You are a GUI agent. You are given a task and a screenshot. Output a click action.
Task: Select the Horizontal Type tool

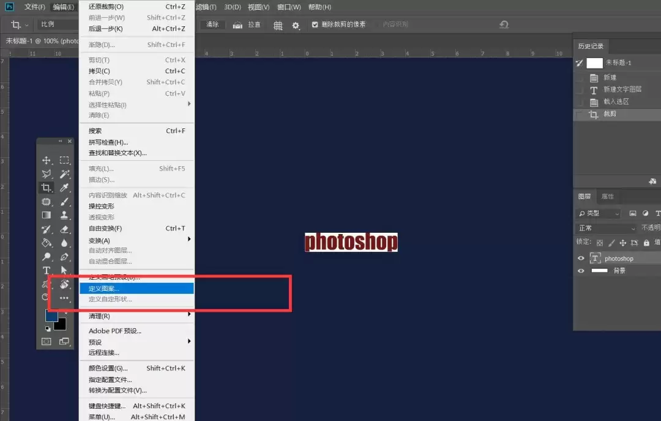[47, 270]
